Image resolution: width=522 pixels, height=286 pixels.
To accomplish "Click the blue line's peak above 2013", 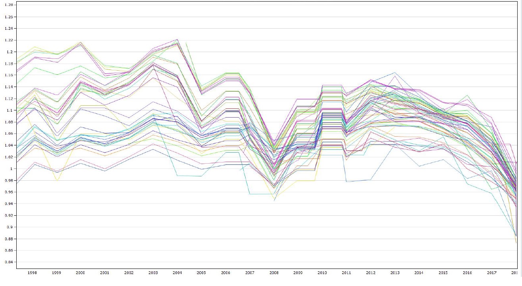I will tap(395, 73).
